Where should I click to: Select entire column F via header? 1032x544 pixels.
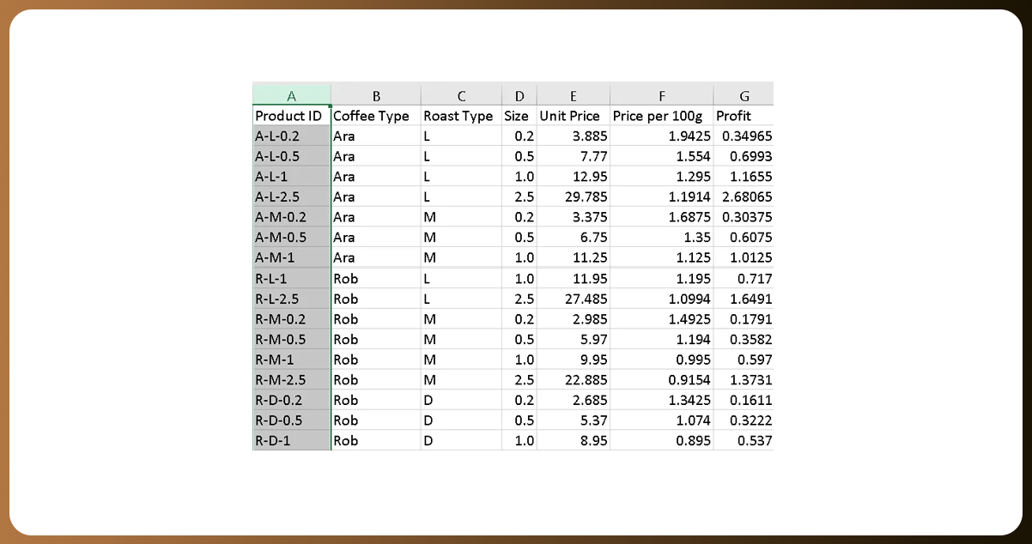coord(661,95)
